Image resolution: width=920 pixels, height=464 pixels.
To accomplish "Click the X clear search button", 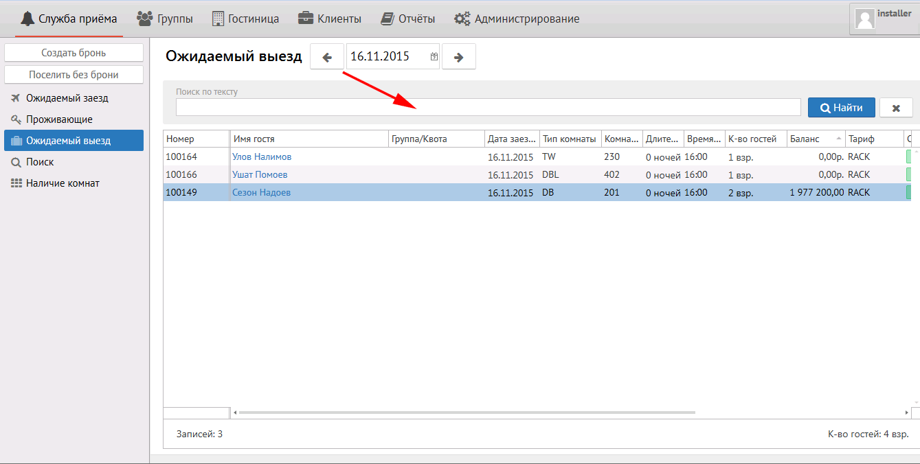I will point(896,108).
